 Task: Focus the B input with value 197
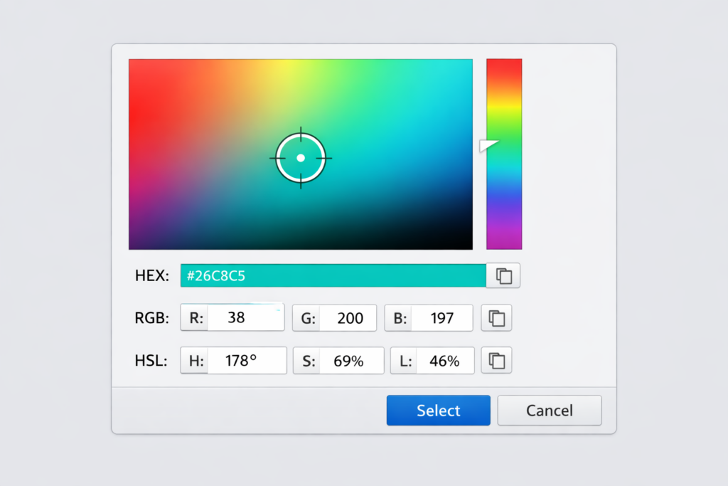click(441, 318)
